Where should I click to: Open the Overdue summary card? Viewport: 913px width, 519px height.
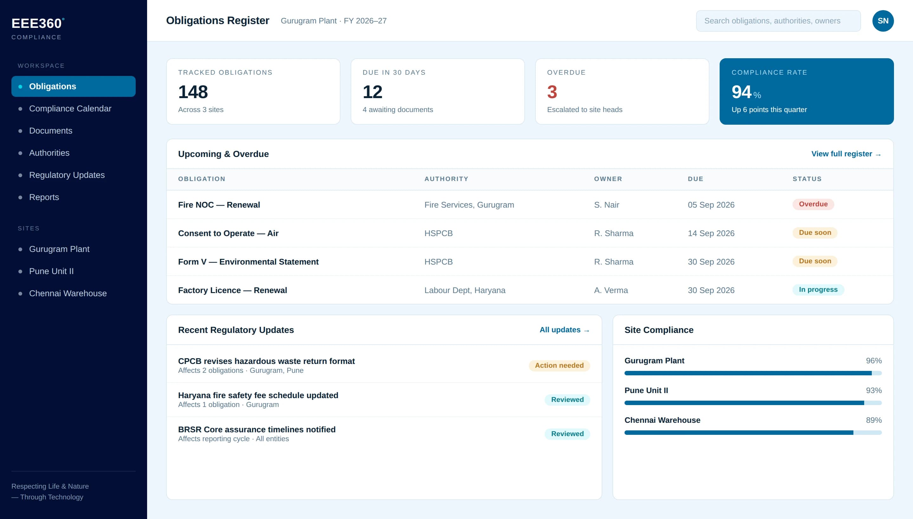click(x=622, y=91)
